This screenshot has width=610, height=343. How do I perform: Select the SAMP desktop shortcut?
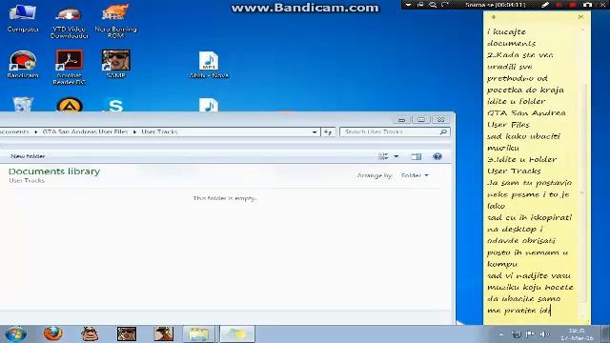(x=115, y=64)
